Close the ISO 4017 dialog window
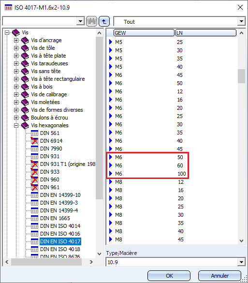 (240, 7)
